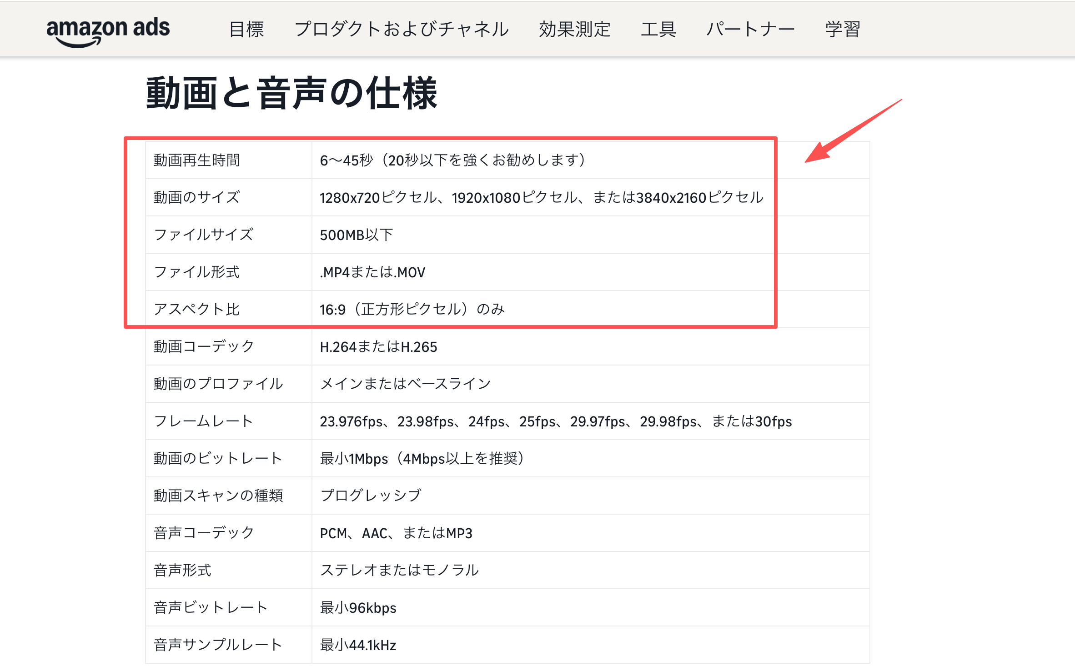Click the 動画と音声の仕様 heading
This screenshot has height=671, width=1075.
tap(291, 93)
